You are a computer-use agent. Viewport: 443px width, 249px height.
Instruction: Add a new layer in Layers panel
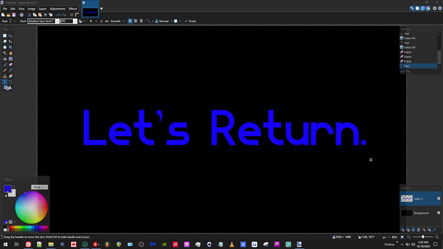point(403,230)
